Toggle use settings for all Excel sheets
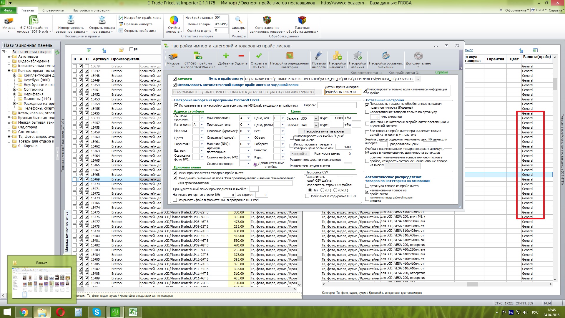This screenshot has height=318, width=565. pos(176,105)
